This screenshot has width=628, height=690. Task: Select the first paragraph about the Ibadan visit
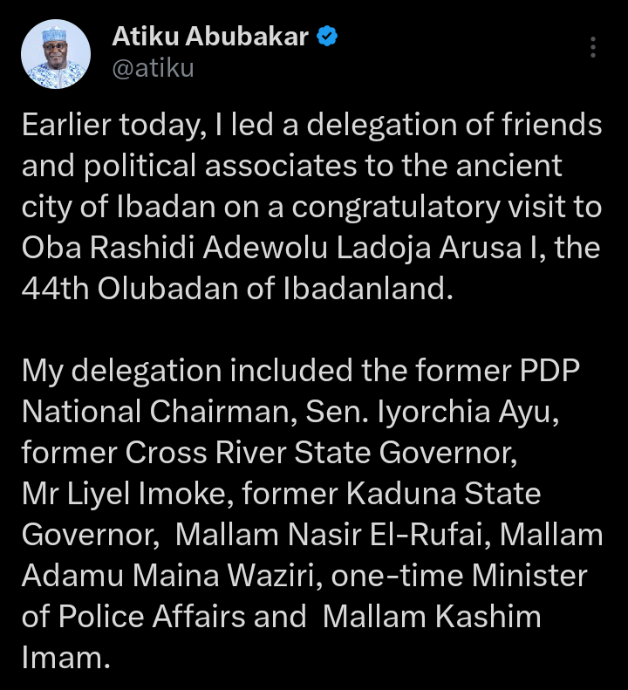click(x=311, y=207)
